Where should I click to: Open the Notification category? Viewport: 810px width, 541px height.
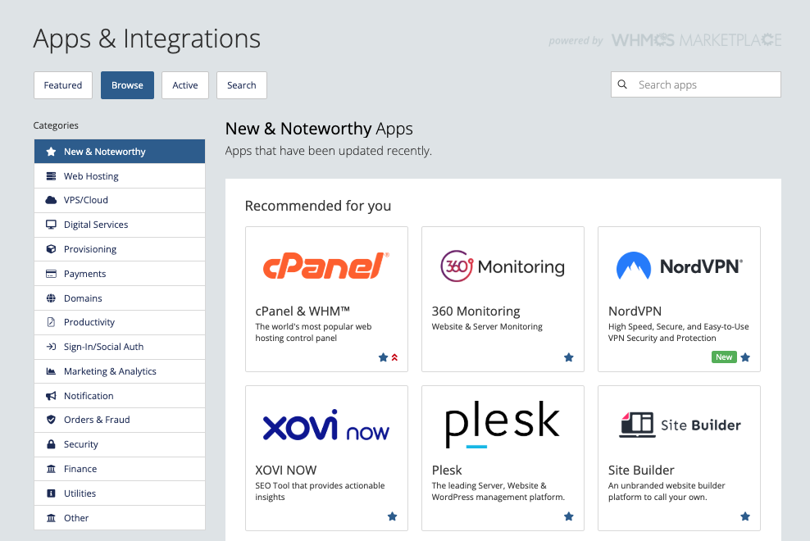click(x=120, y=396)
